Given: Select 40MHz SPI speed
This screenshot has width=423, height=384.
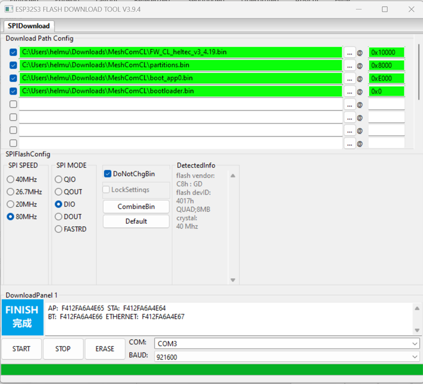Looking at the screenshot, I should point(10,179).
